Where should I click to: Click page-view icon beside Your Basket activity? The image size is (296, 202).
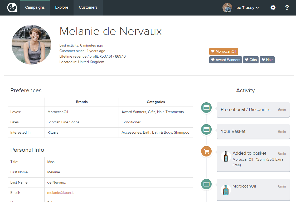coord(206,129)
